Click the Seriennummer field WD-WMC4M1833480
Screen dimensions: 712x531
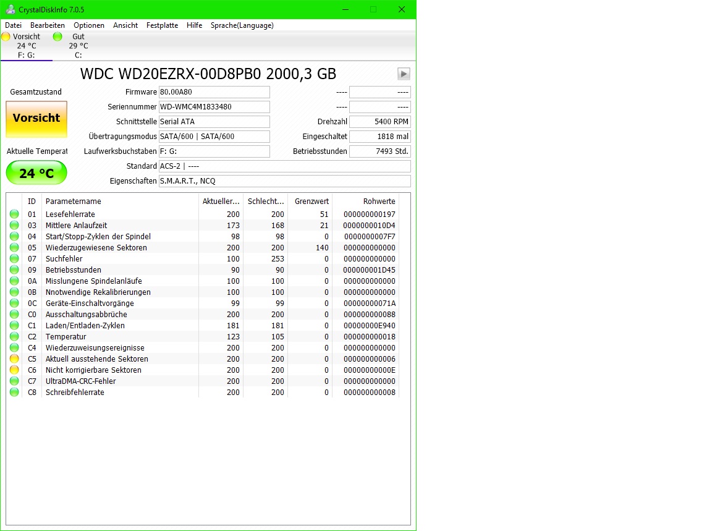[214, 107]
